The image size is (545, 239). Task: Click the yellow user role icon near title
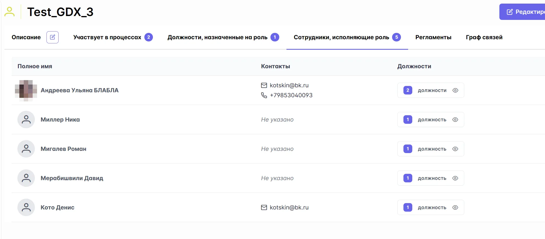coord(10,12)
